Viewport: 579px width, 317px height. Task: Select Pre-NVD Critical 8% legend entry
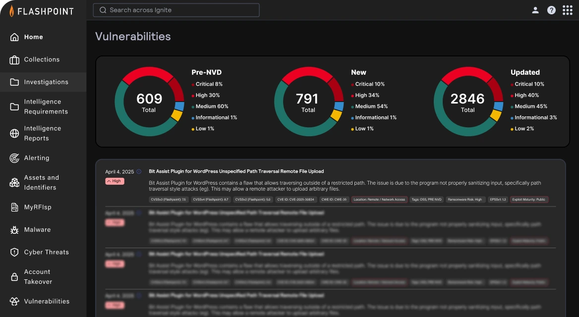coord(207,84)
